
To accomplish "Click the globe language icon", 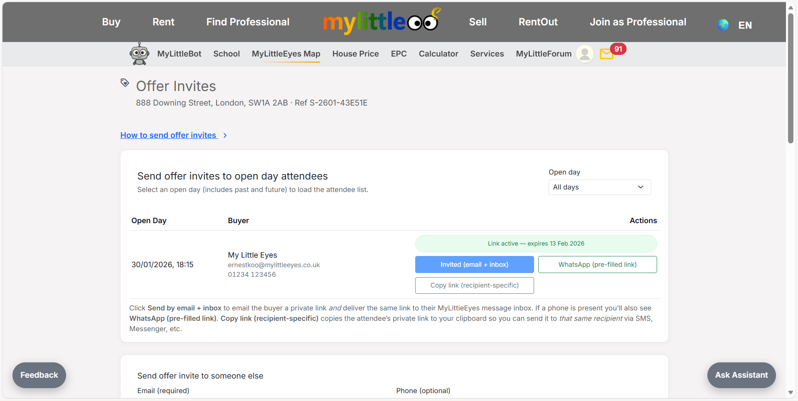I will (723, 25).
